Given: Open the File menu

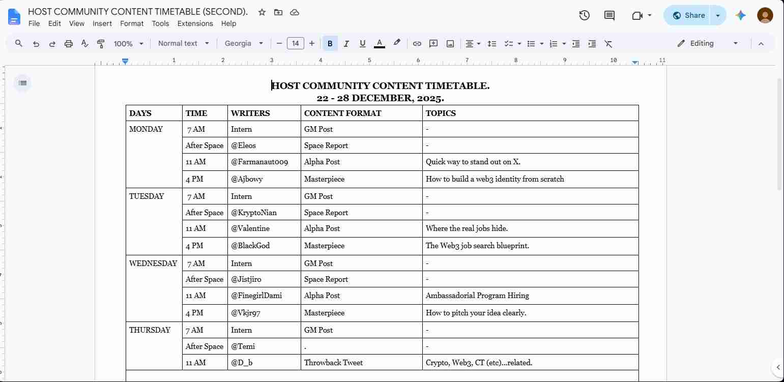Looking at the screenshot, I should point(34,23).
